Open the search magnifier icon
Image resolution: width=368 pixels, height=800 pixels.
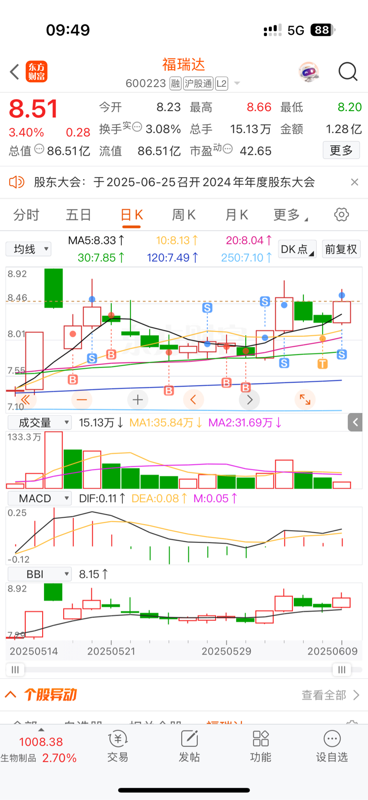[348, 72]
